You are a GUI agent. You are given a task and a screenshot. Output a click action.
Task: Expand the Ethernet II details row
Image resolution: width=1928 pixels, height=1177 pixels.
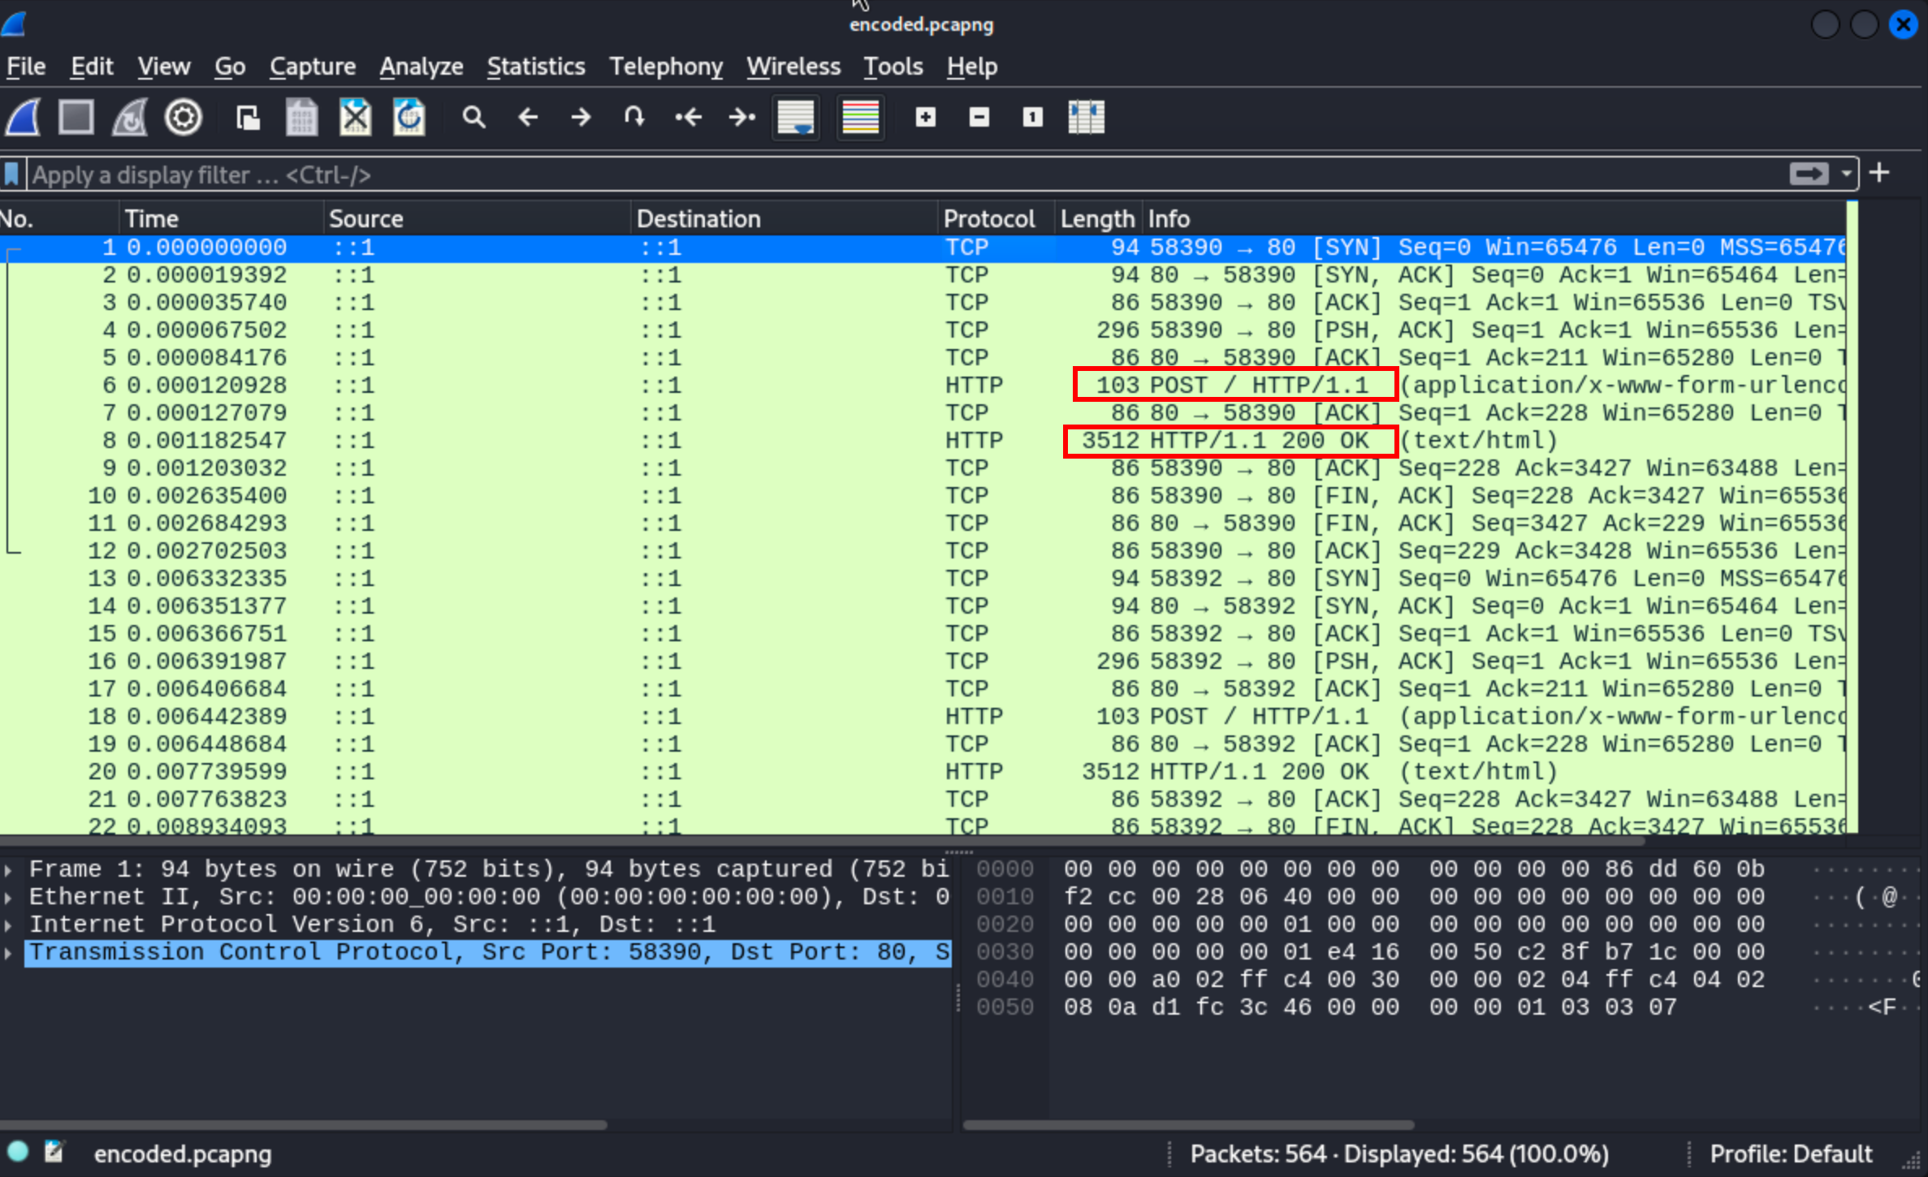click(8, 897)
